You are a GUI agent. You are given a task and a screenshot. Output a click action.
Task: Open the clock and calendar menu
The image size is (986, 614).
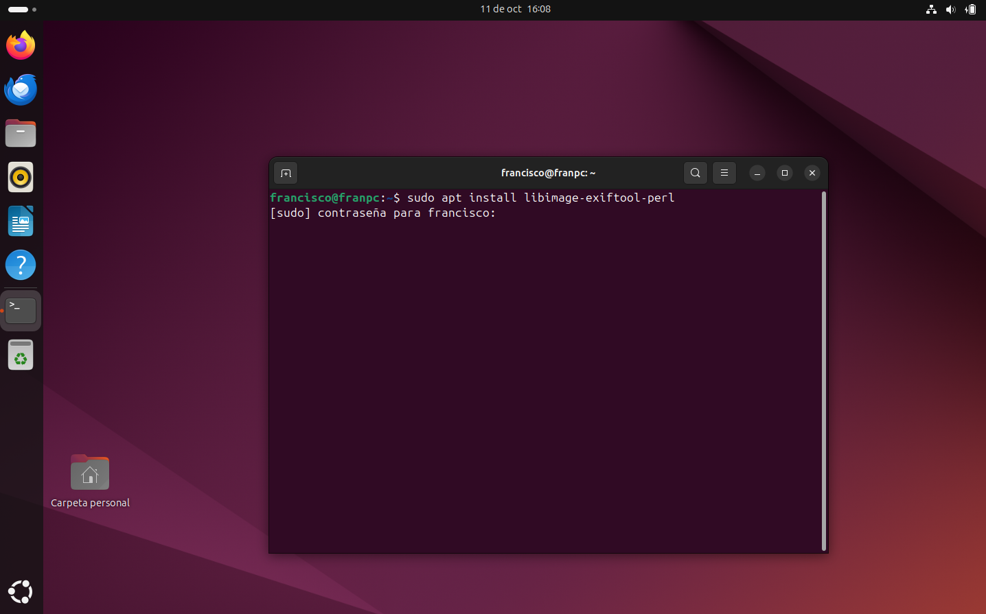click(x=515, y=9)
